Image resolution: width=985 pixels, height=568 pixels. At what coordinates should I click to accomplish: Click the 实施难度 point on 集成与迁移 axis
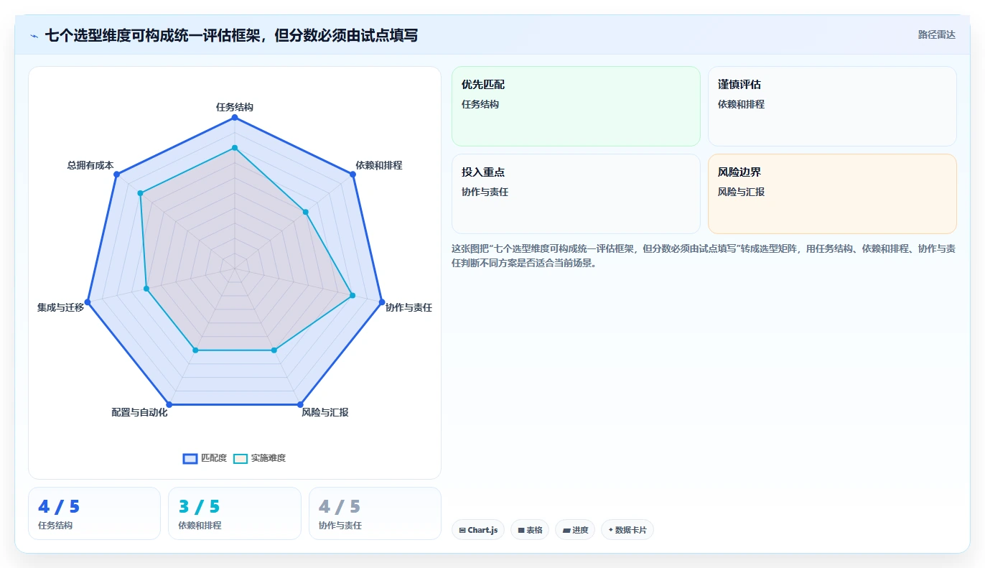[146, 289]
